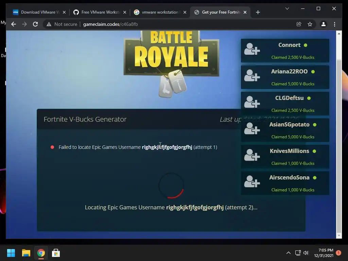This screenshot has height=261, width=348.
Task: Bookmark this page with the star icon
Action: [x=310, y=24]
